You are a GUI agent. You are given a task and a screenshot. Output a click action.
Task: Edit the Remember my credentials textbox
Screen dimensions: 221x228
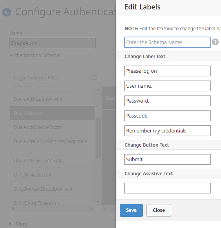tap(168, 131)
